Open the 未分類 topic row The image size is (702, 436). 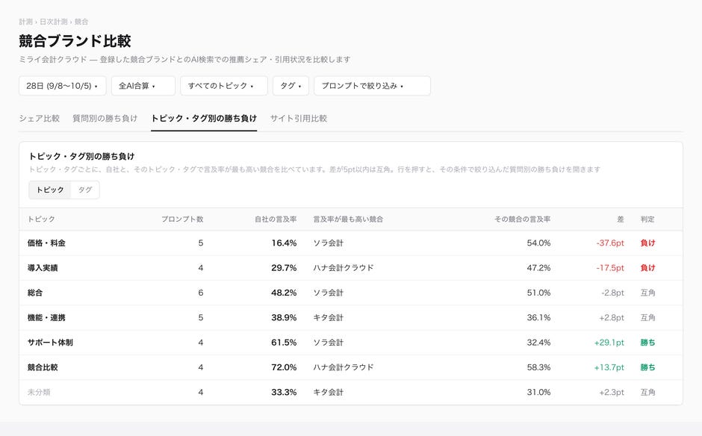(351, 392)
